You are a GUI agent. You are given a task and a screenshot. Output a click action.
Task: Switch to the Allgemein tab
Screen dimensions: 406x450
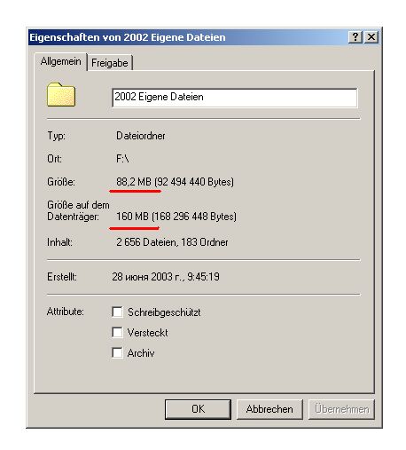click(60, 61)
